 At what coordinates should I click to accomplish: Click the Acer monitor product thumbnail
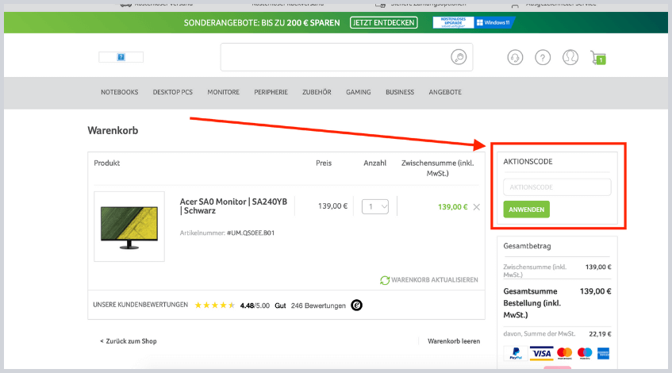tap(129, 226)
